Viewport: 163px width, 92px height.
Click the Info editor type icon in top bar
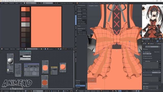pyautogui.click(x=2, y=3)
